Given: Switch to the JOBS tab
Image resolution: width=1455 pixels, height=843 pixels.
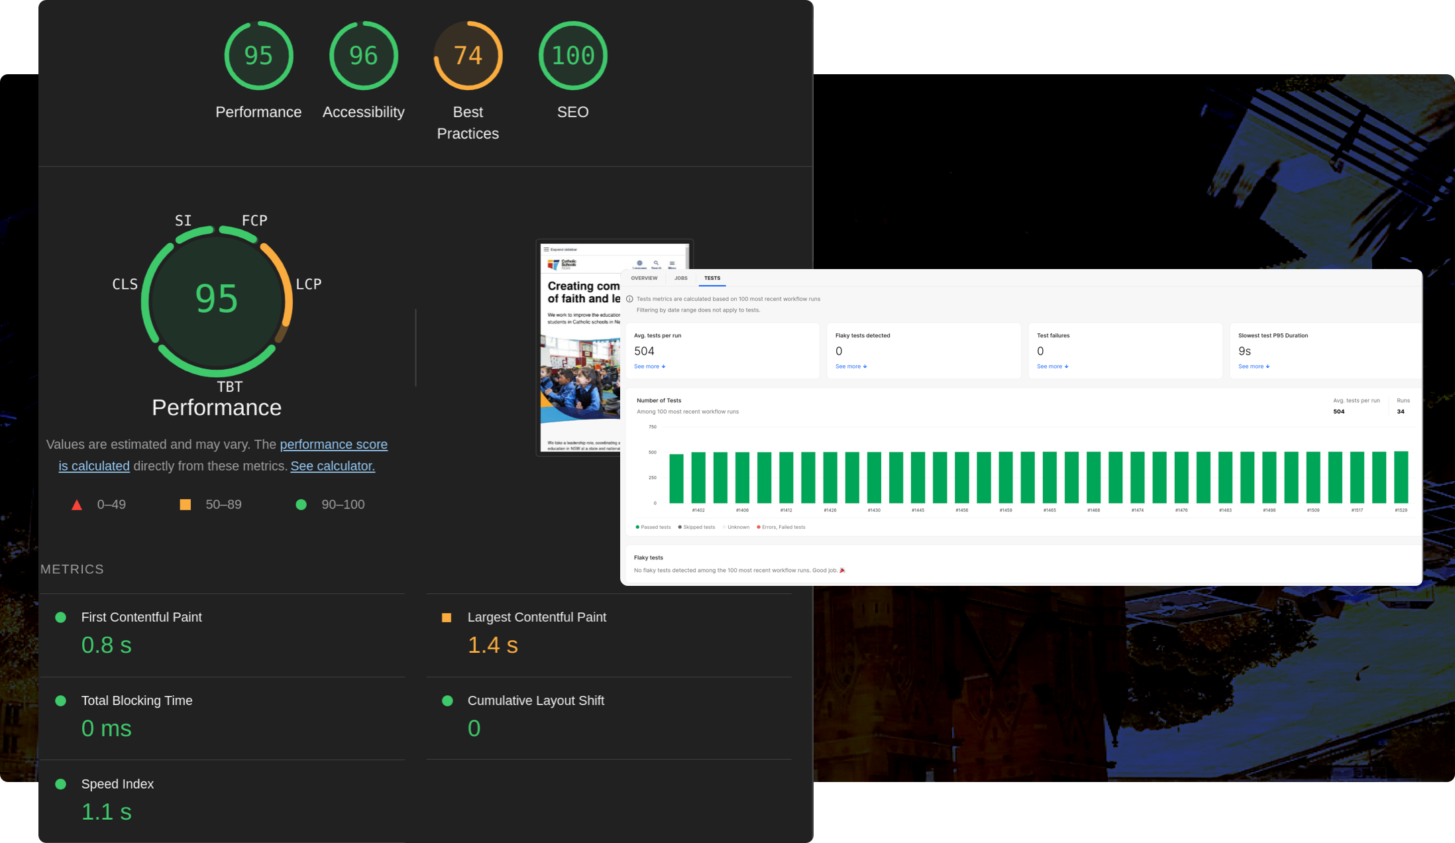Looking at the screenshot, I should point(680,278).
